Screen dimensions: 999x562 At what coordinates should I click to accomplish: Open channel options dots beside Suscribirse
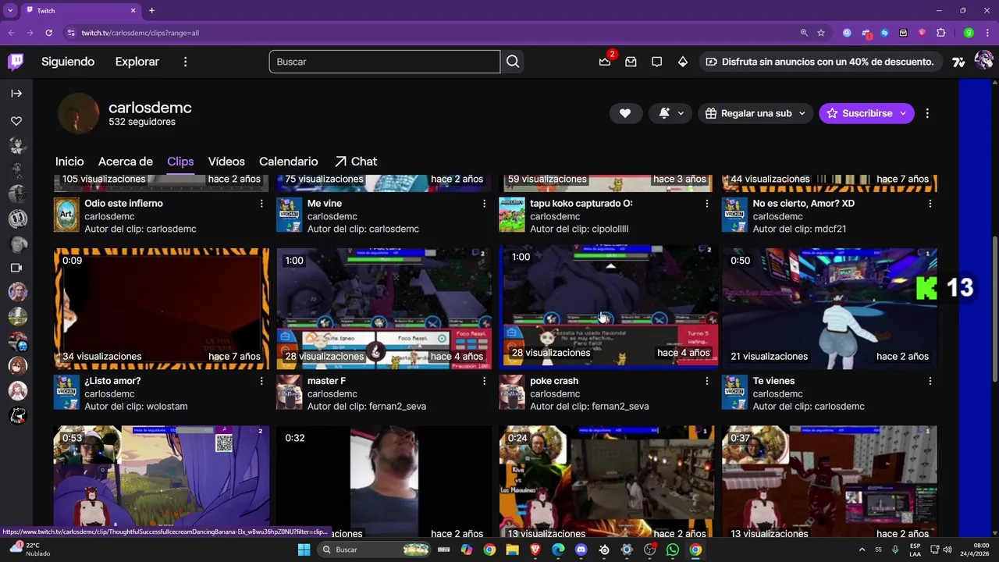pos(927,113)
